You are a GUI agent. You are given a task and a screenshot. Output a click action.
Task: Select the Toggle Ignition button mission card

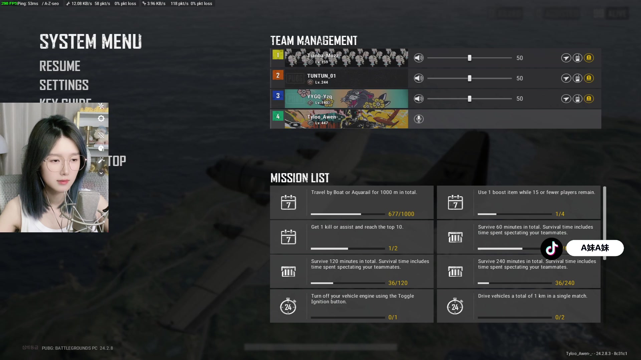tap(352, 306)
